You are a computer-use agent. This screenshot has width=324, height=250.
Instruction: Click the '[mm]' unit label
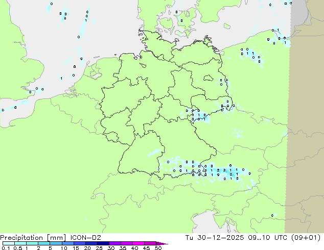pos(57,238)
